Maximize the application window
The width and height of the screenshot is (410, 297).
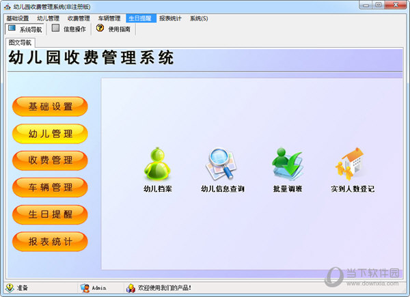(x=379, y=5)
